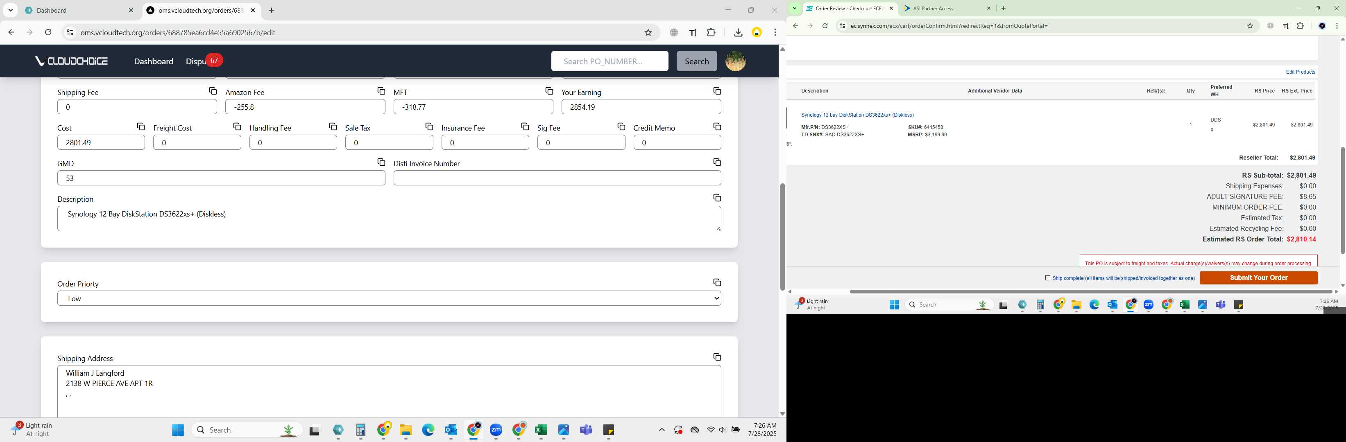Click the Synnex page vertical scrollbar
Image resolution: width=1346 pixels, height=442 pixels.
click(x=1342, y=201)
